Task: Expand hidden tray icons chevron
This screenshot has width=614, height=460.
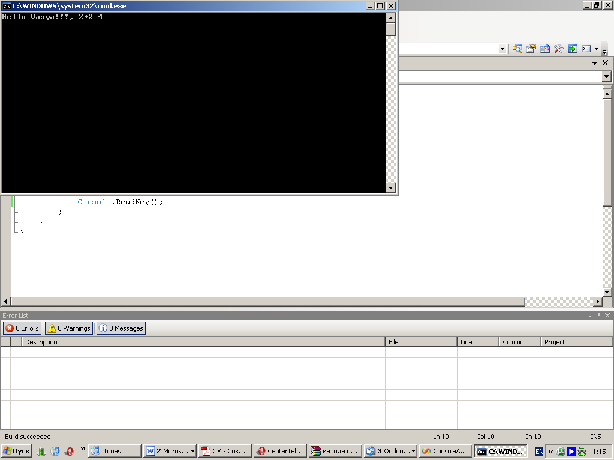Action: click(550, 452)
